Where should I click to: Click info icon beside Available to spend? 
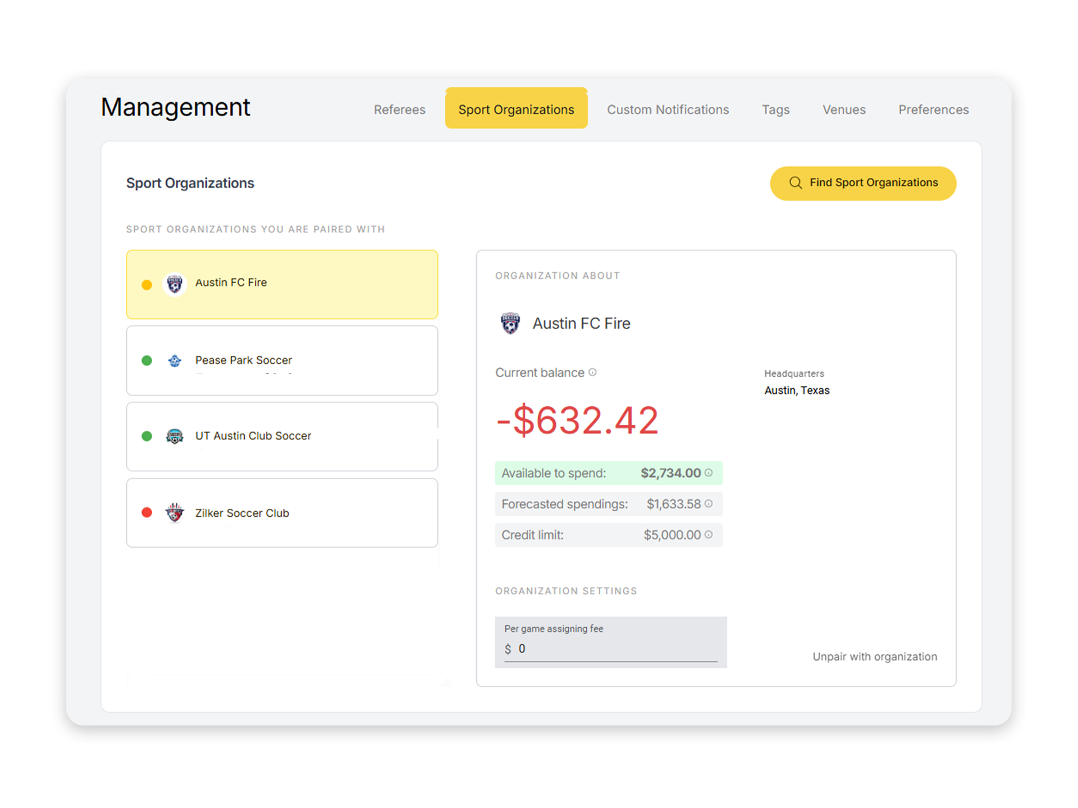709,472
